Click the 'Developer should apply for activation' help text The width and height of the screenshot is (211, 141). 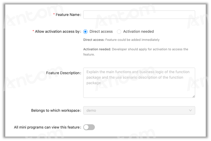pyautogui.click(x=136, y=52)
